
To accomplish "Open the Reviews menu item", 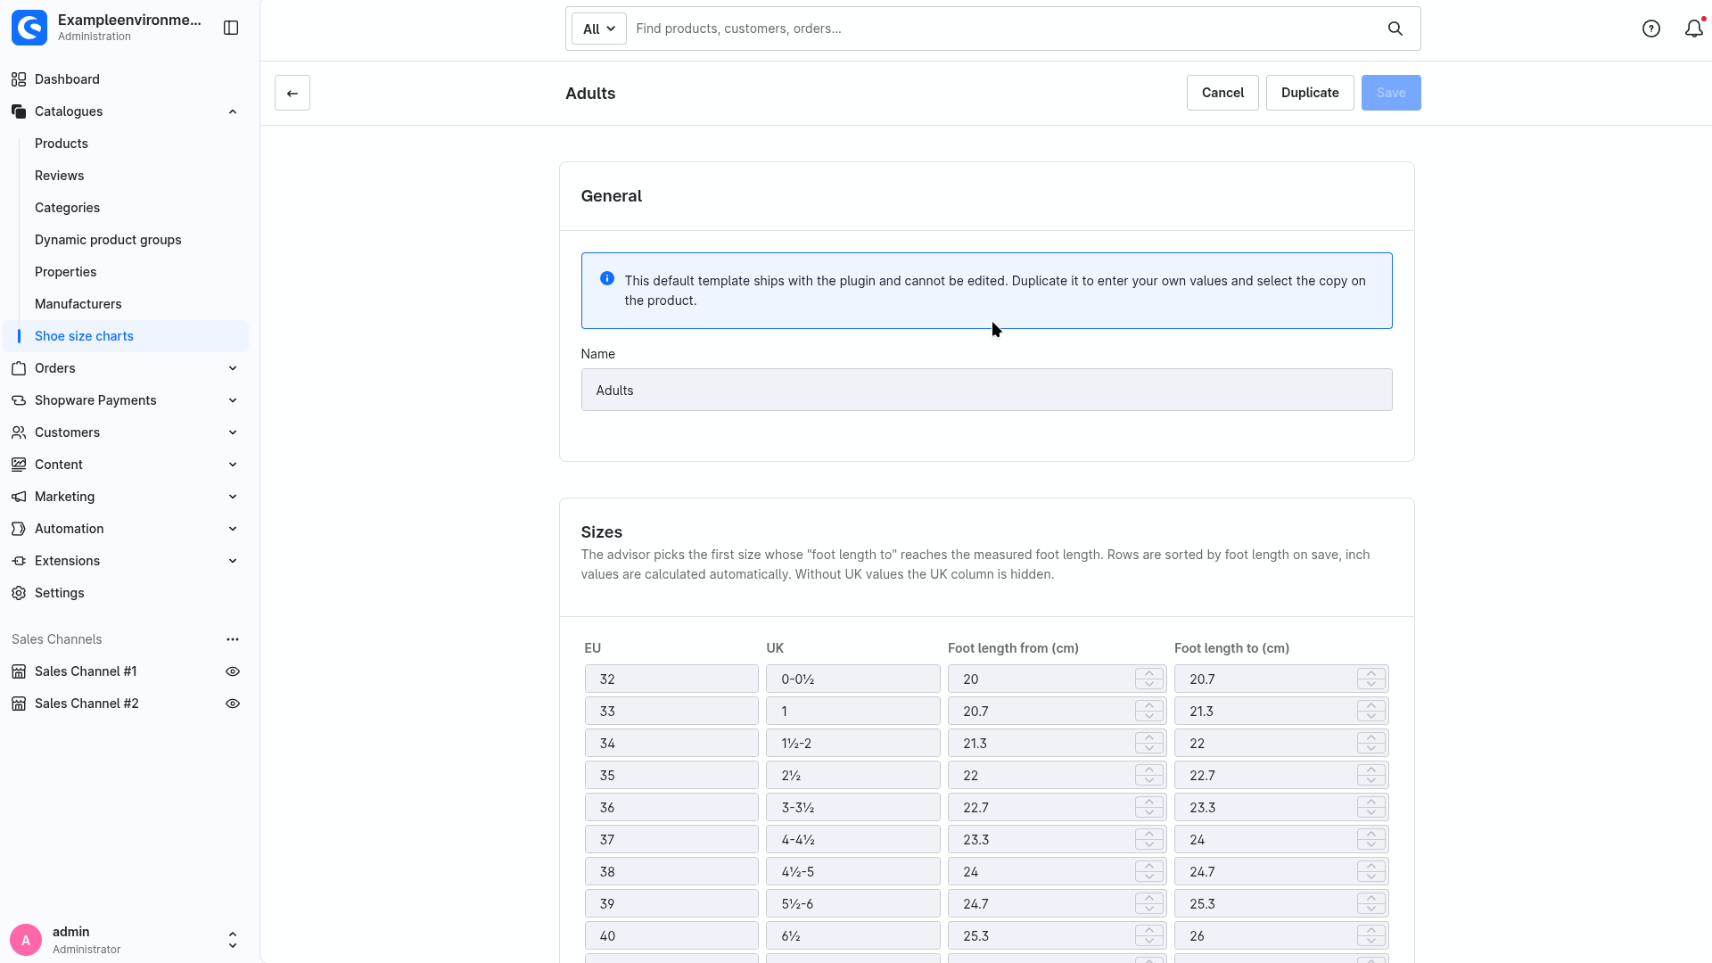I will coord(60,176).
